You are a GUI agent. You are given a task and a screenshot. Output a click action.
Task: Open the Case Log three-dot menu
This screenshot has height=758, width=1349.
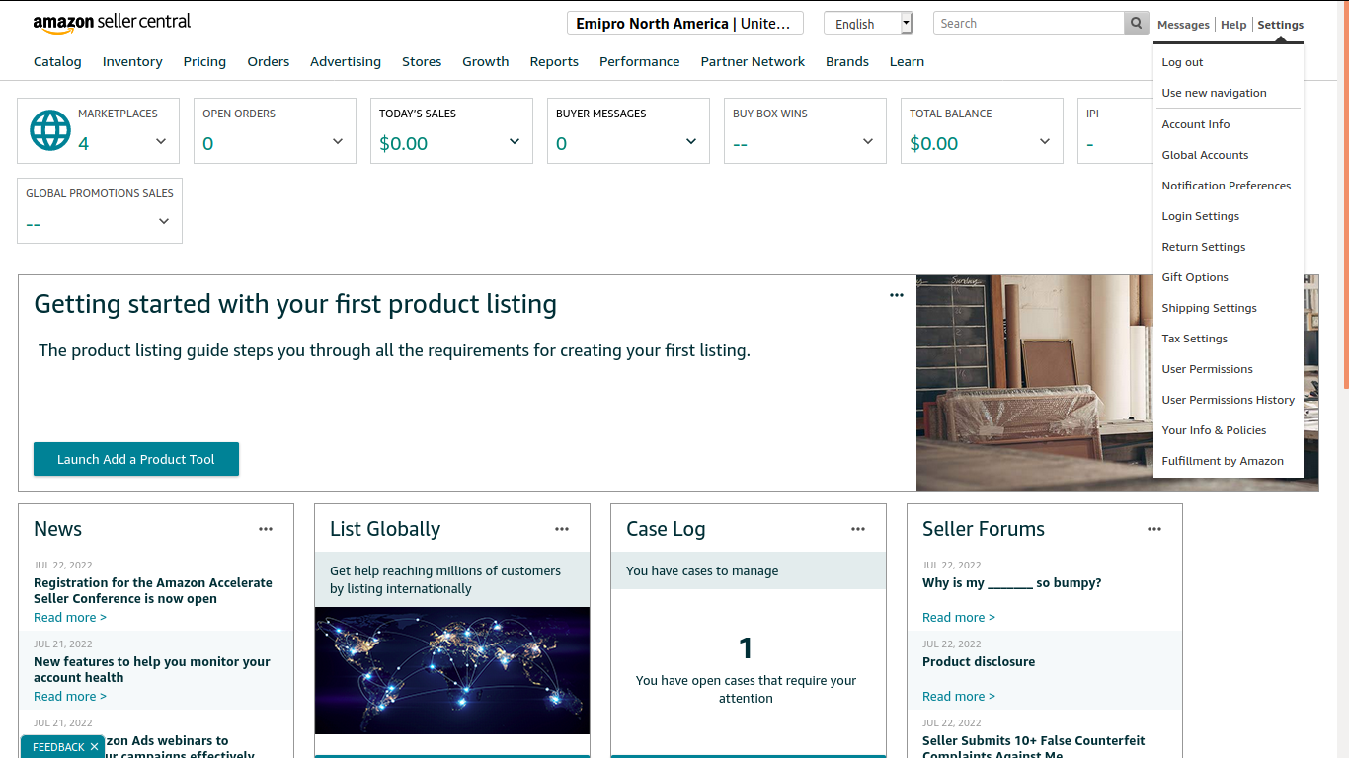[858, 529]
